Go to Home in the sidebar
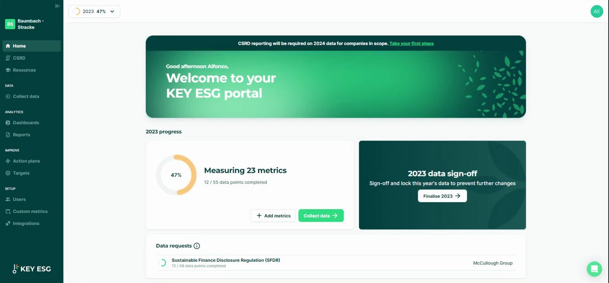The height and width of the screenshot is (283, 609). (31, 46)
